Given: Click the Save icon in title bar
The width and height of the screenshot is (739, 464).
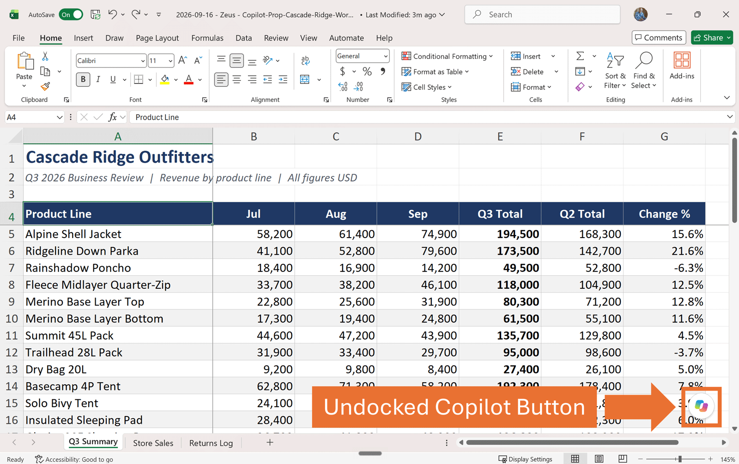Looking at the screenshot, I should point(96,15).
